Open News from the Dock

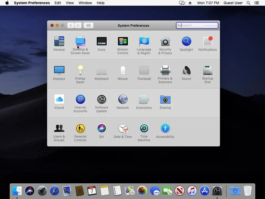point(180,191)
